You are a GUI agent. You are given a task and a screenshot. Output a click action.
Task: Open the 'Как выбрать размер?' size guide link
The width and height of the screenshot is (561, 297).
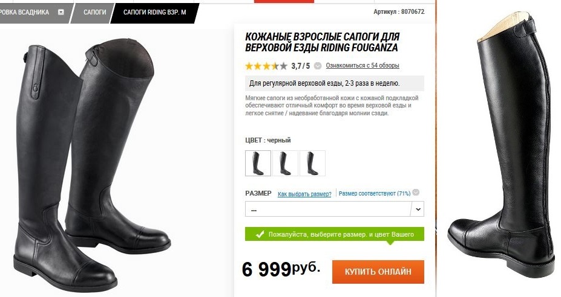click(x=304, y=194)
